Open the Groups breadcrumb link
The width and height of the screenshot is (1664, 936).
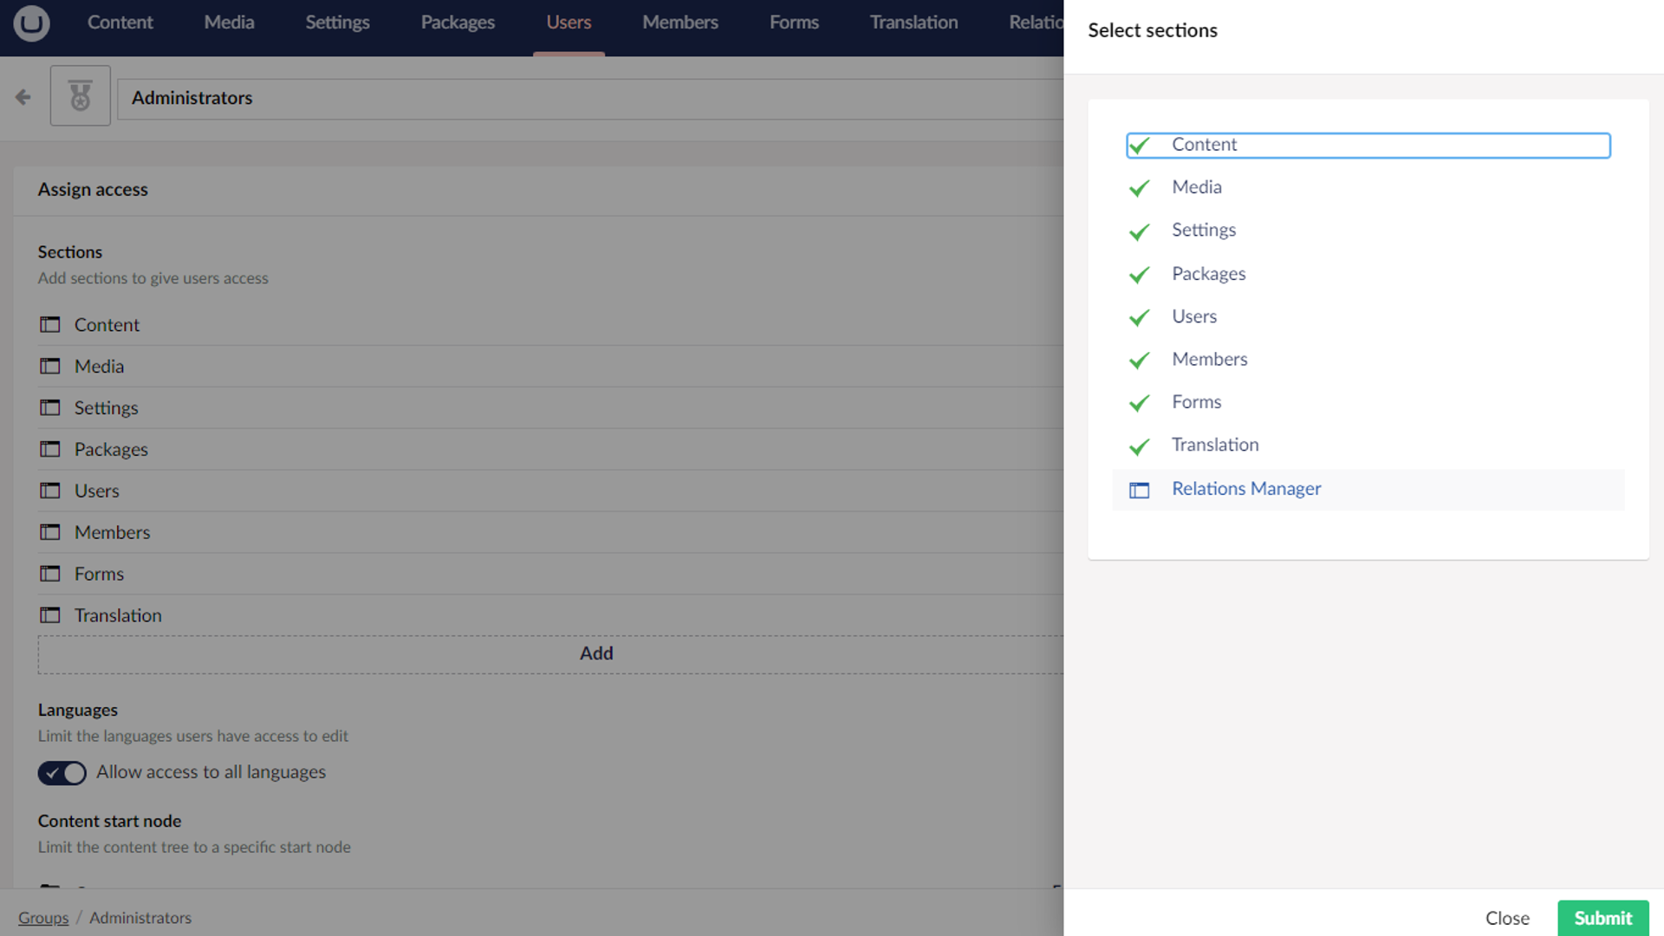(43, 918)
